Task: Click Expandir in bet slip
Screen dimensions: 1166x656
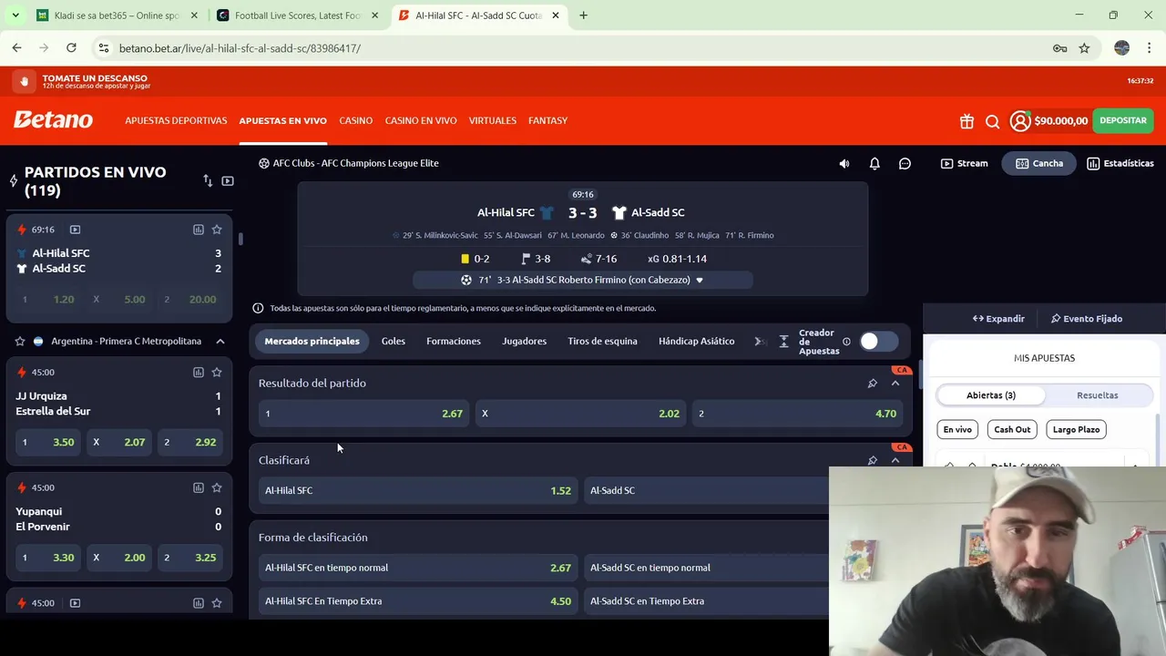Action: click(x=998, y=319)
